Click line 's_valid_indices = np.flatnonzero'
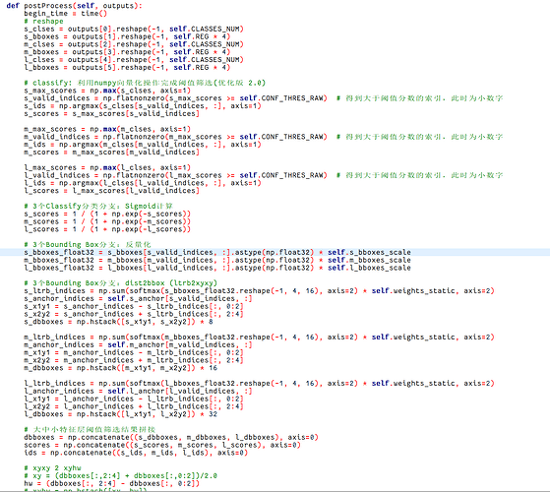This screenshot has width=550, height=492. click(263, 98)
